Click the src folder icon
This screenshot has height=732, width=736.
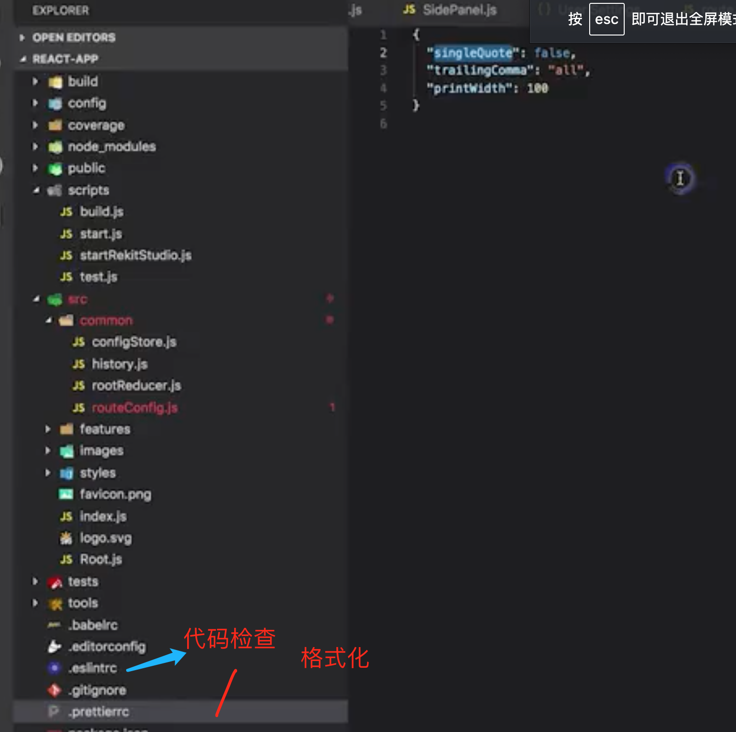pos(55,299)
